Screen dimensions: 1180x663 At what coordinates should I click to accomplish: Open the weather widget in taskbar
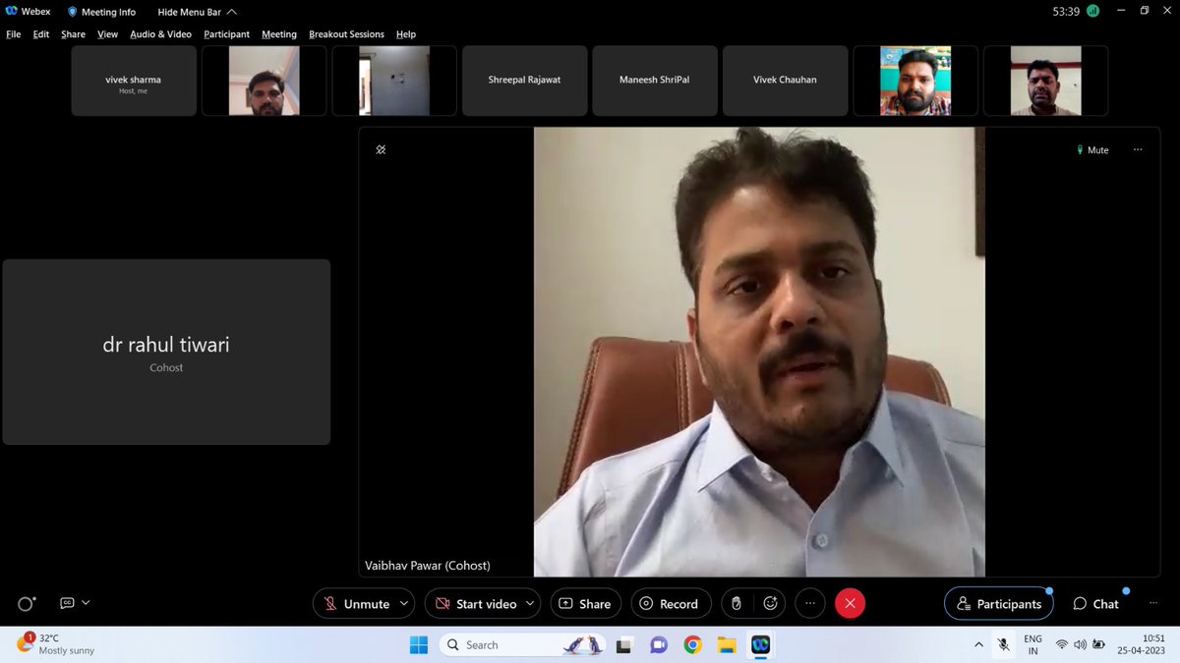tap(56, 644)
